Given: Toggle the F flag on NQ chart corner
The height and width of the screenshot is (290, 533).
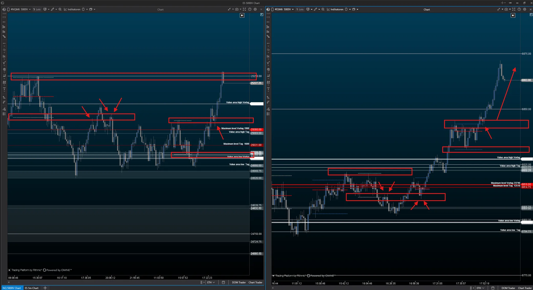Looking at the screenshot, I should [x=262, y=15].
